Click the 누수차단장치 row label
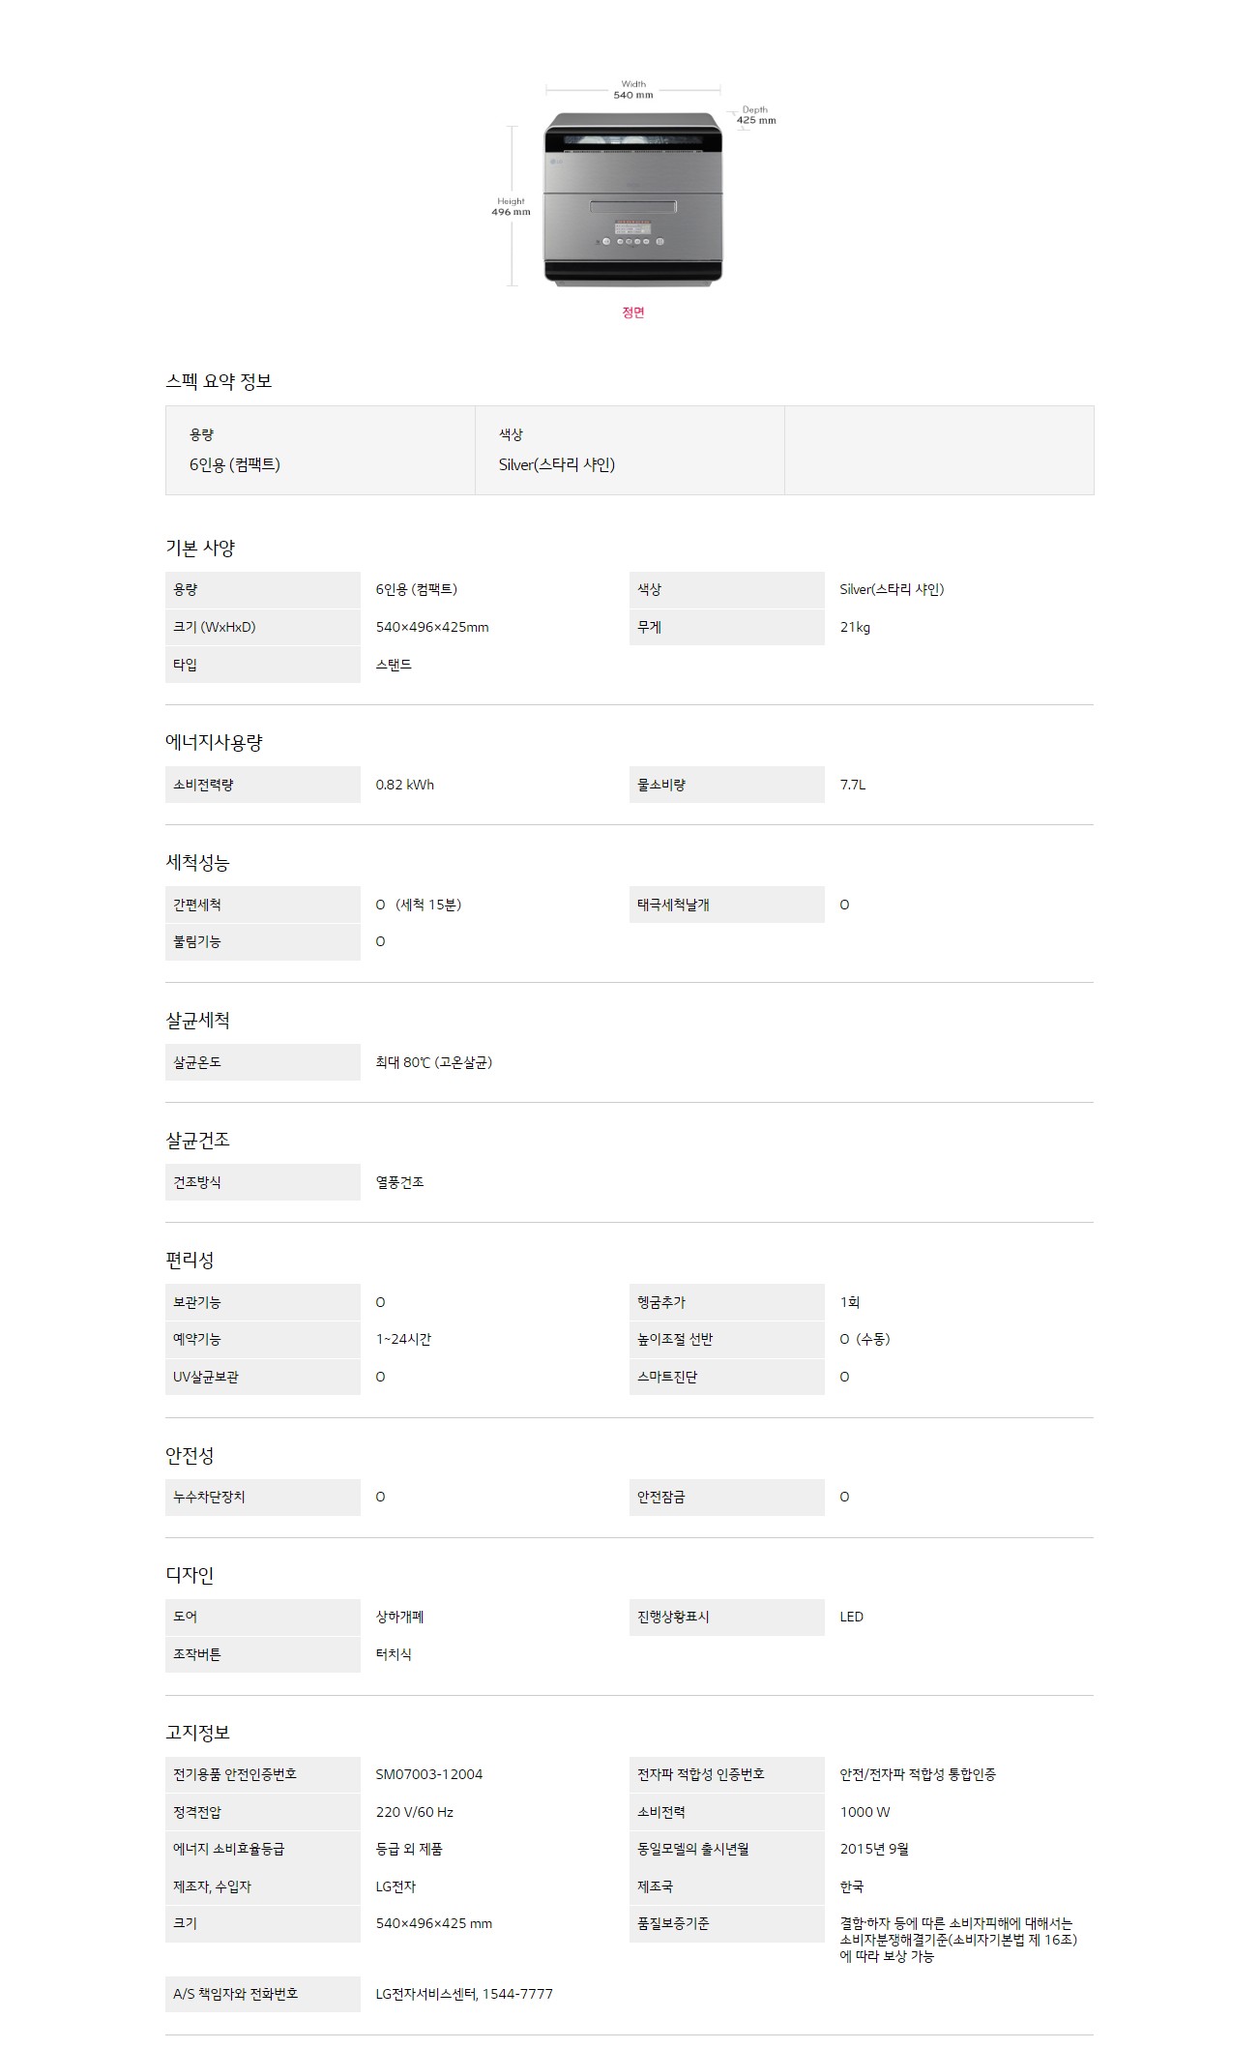This screenshot has width=1260, height=2049. [x=263, y=1497]
